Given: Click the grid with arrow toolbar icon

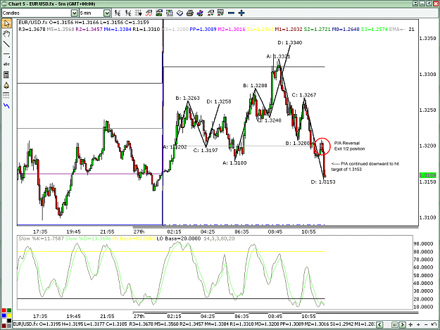Looking at the screenshot, I should [x=139, y=13].
